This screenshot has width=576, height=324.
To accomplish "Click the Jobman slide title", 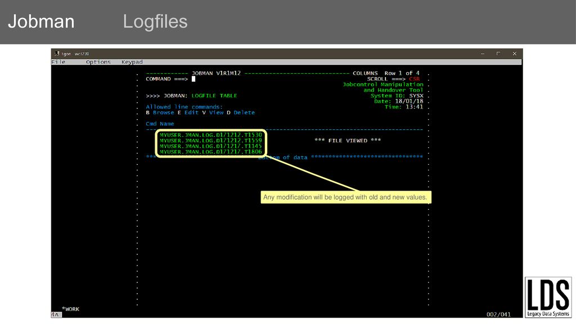I will coord(41,21).
